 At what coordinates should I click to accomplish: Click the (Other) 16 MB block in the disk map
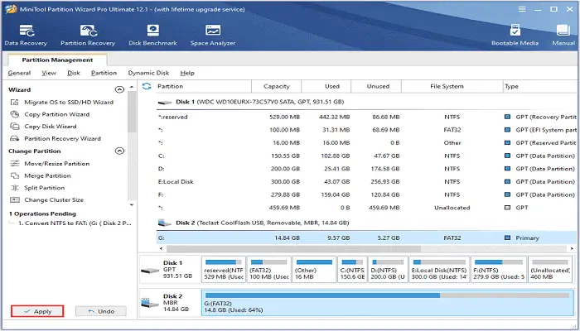coord(314,270)
